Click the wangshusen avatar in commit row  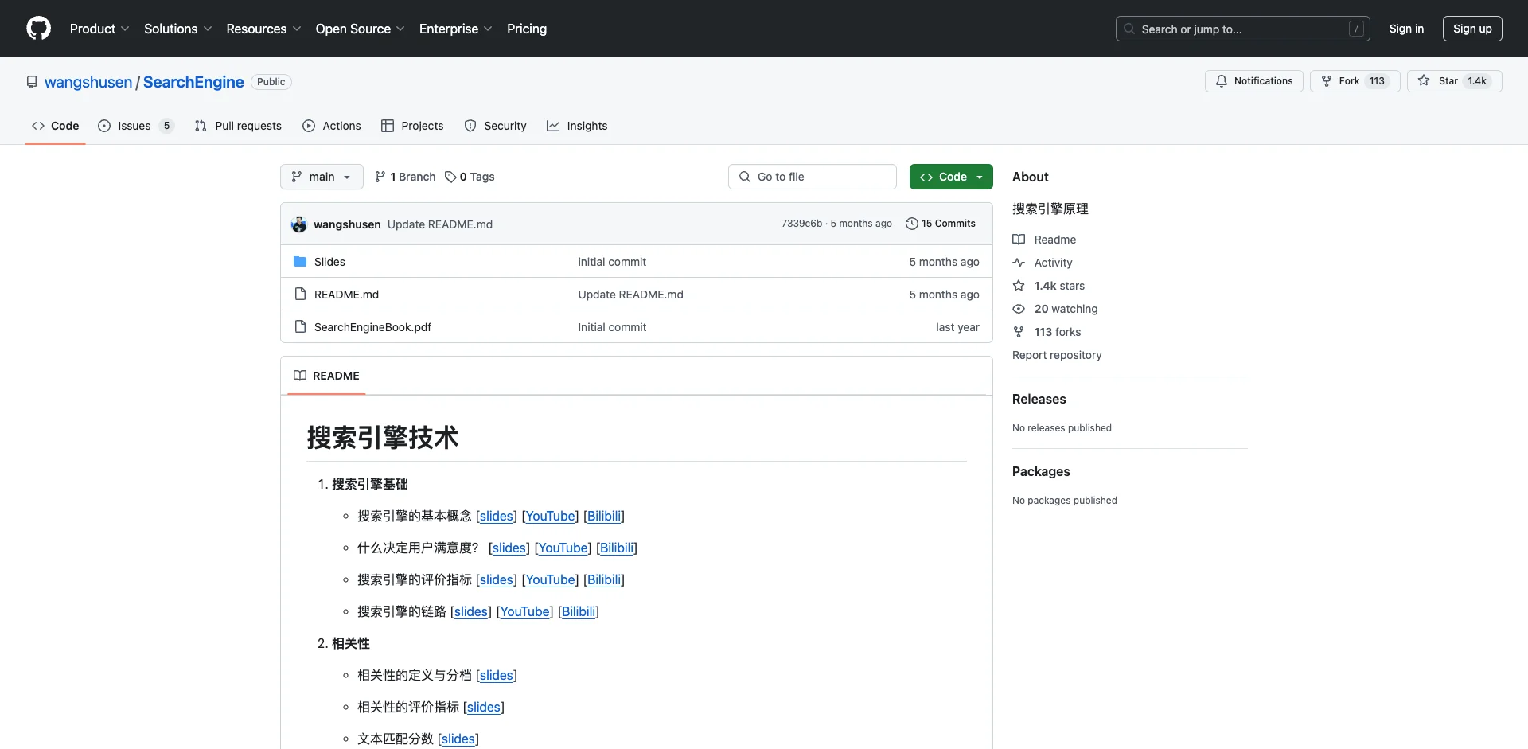299,224
